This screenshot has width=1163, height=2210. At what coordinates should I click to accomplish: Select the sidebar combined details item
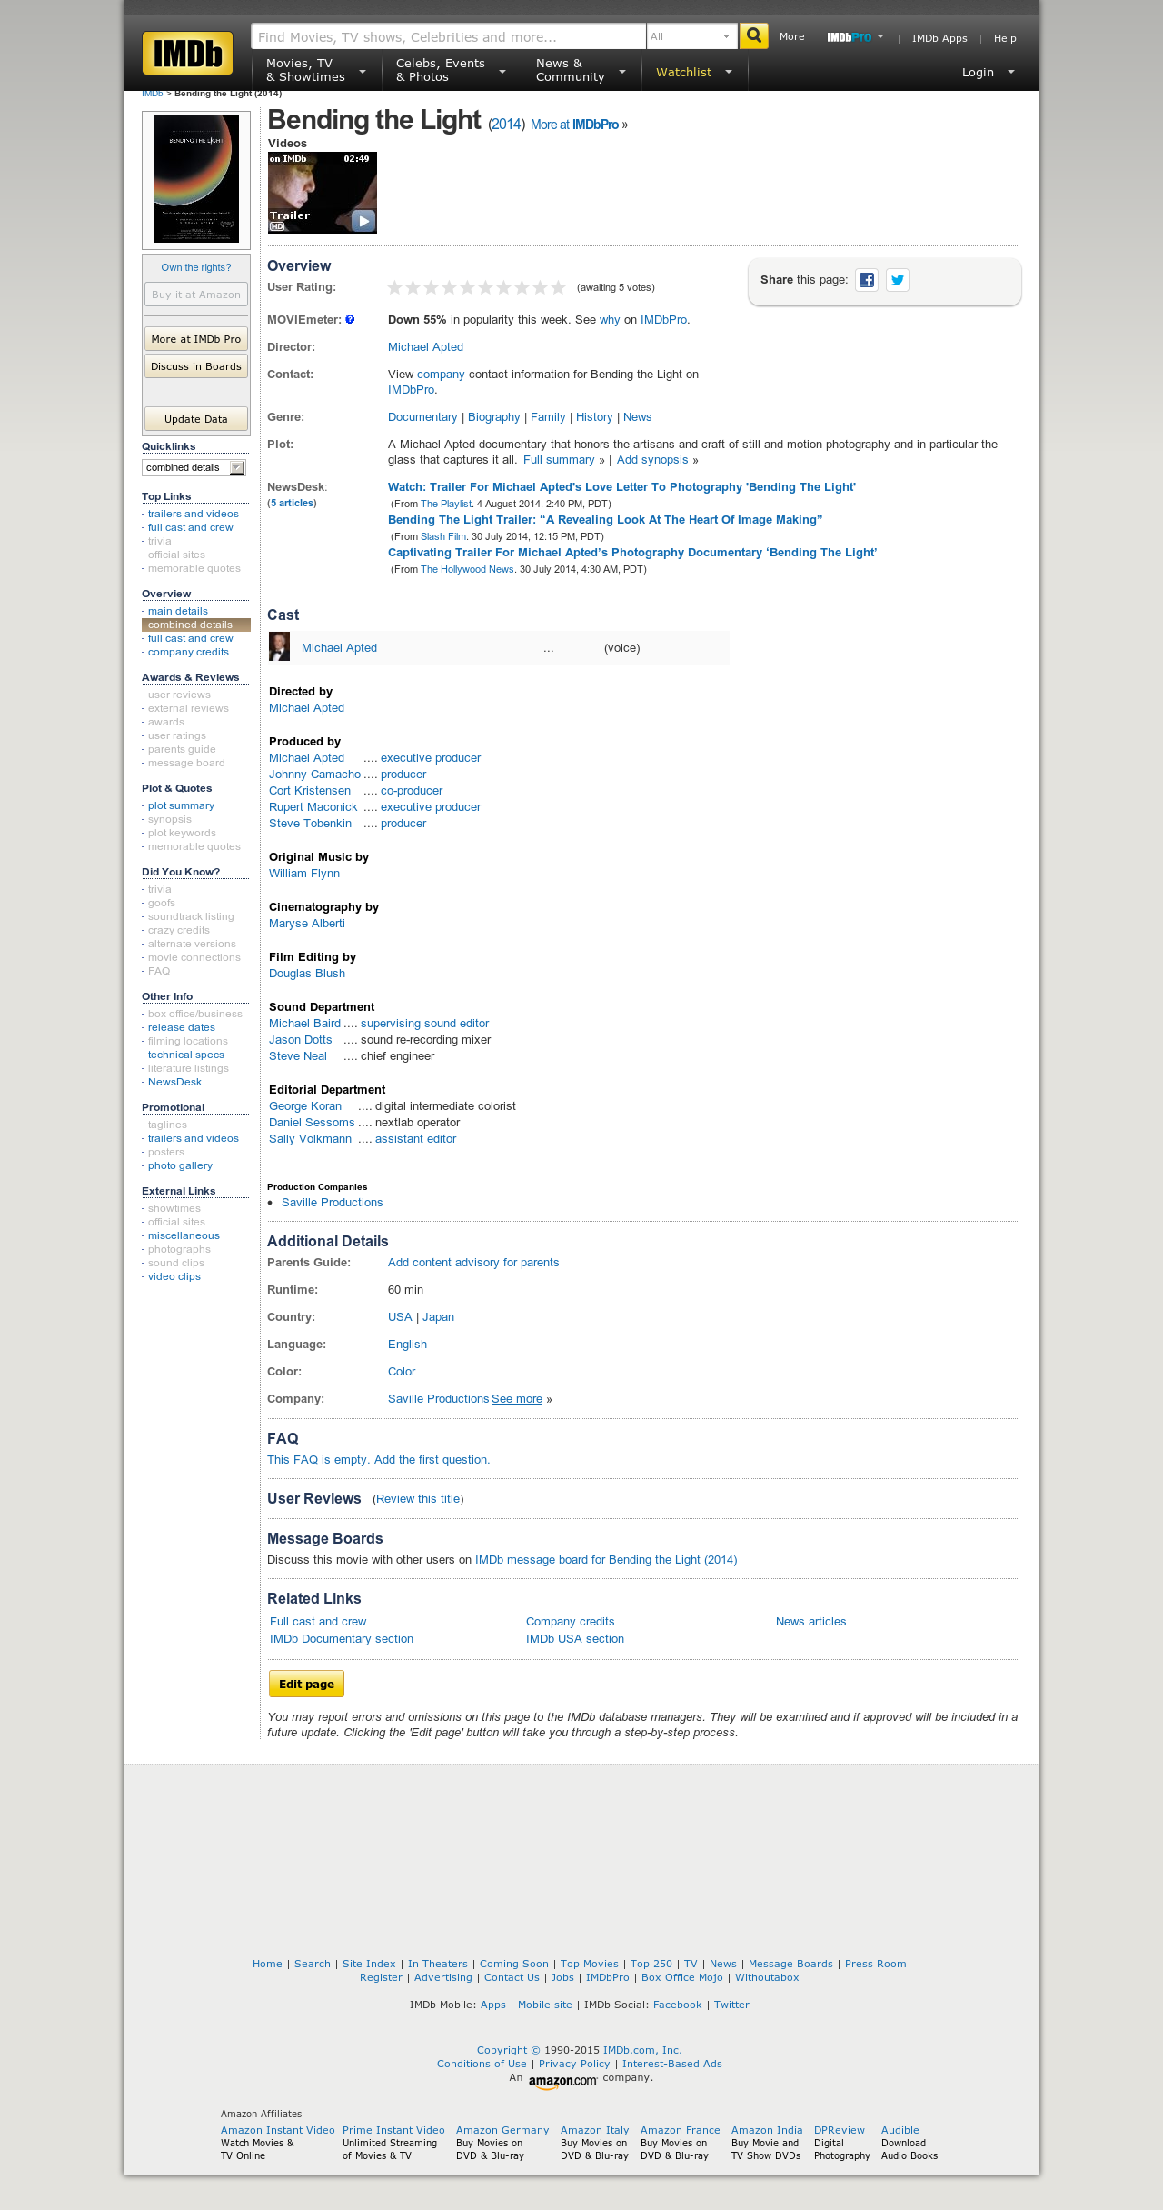click(x=196, y=625)
